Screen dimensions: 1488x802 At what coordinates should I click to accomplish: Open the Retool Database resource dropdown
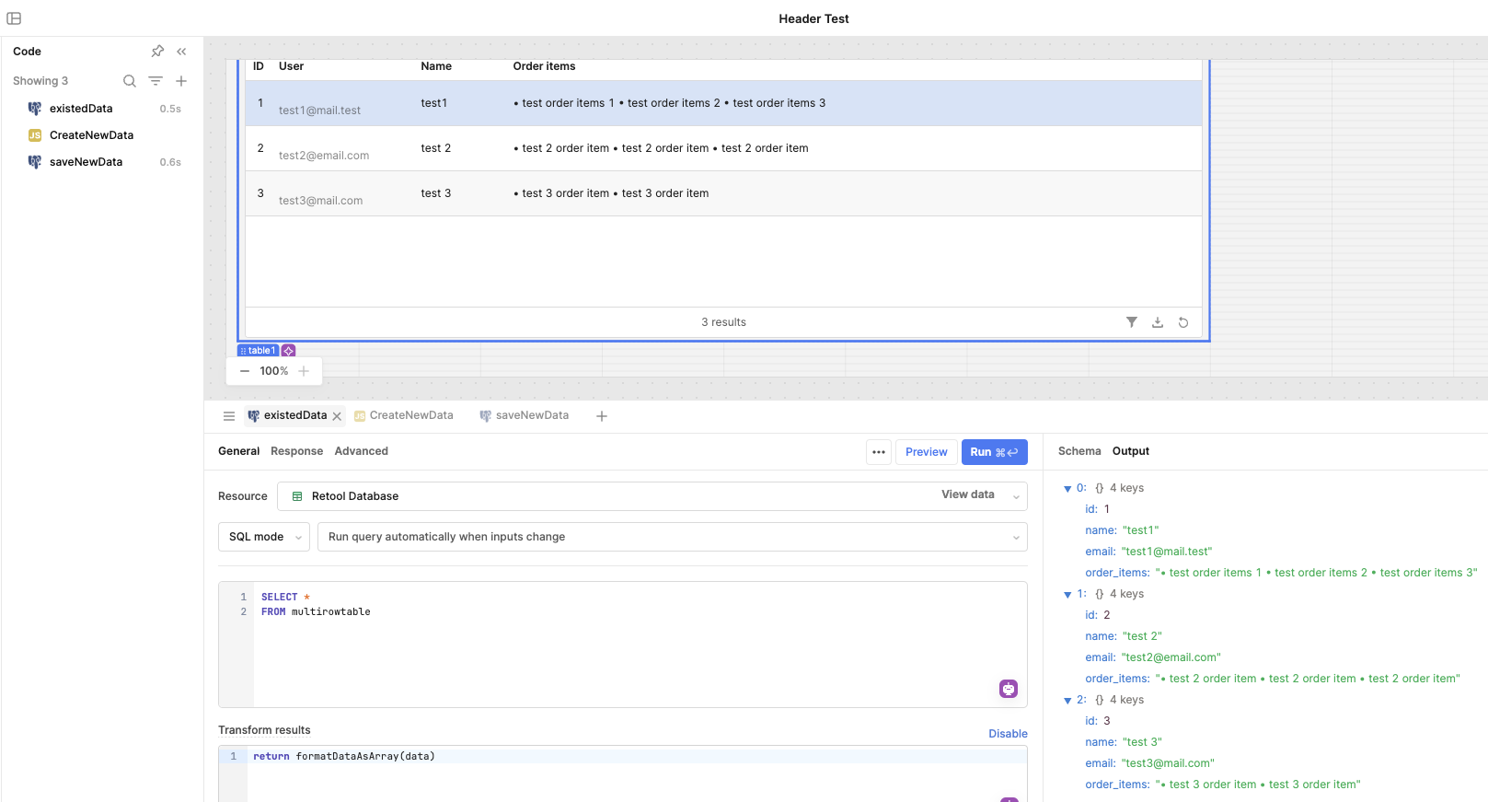(x=652, y=496)
